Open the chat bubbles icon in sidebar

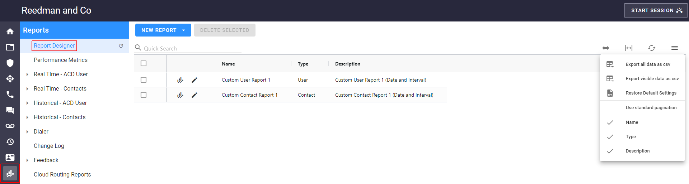[x=10, y=110]
